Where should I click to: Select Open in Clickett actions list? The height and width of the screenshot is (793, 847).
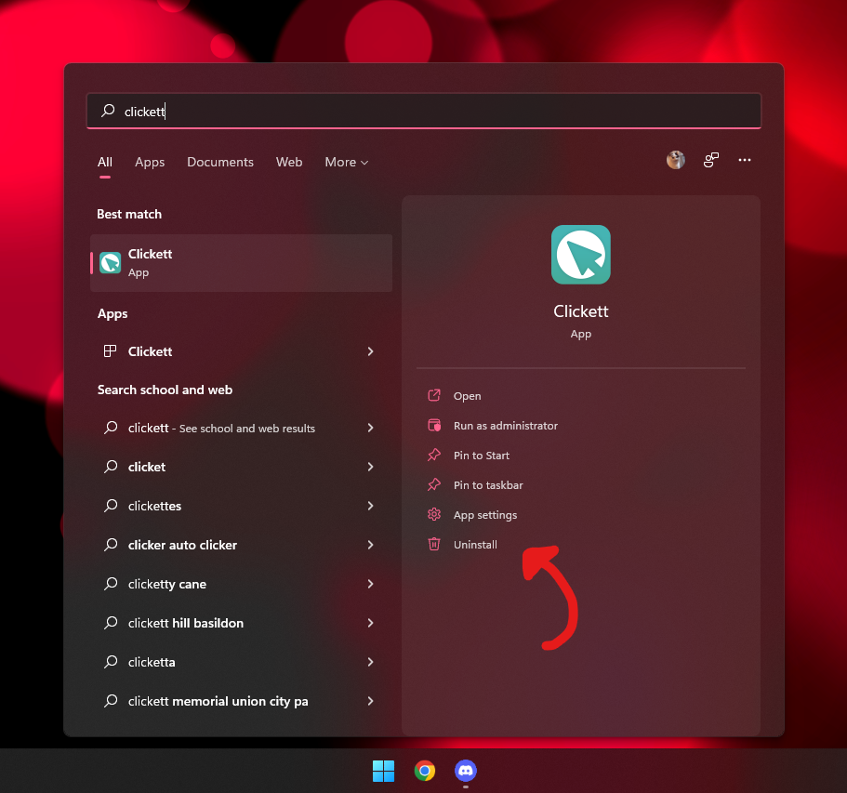tap(468, 396)
